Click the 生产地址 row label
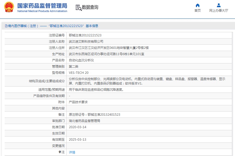The image size is (235, 156). click(58, 54)
